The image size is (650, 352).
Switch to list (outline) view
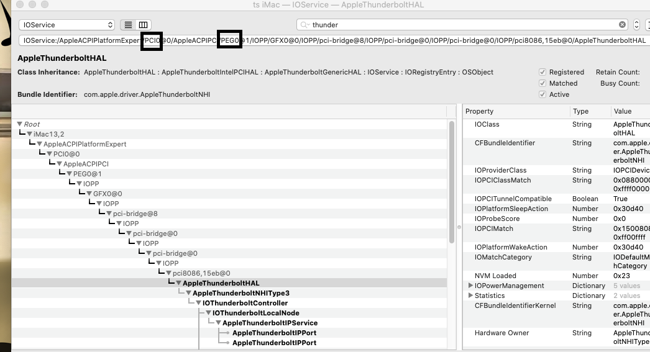coord(129,25)
